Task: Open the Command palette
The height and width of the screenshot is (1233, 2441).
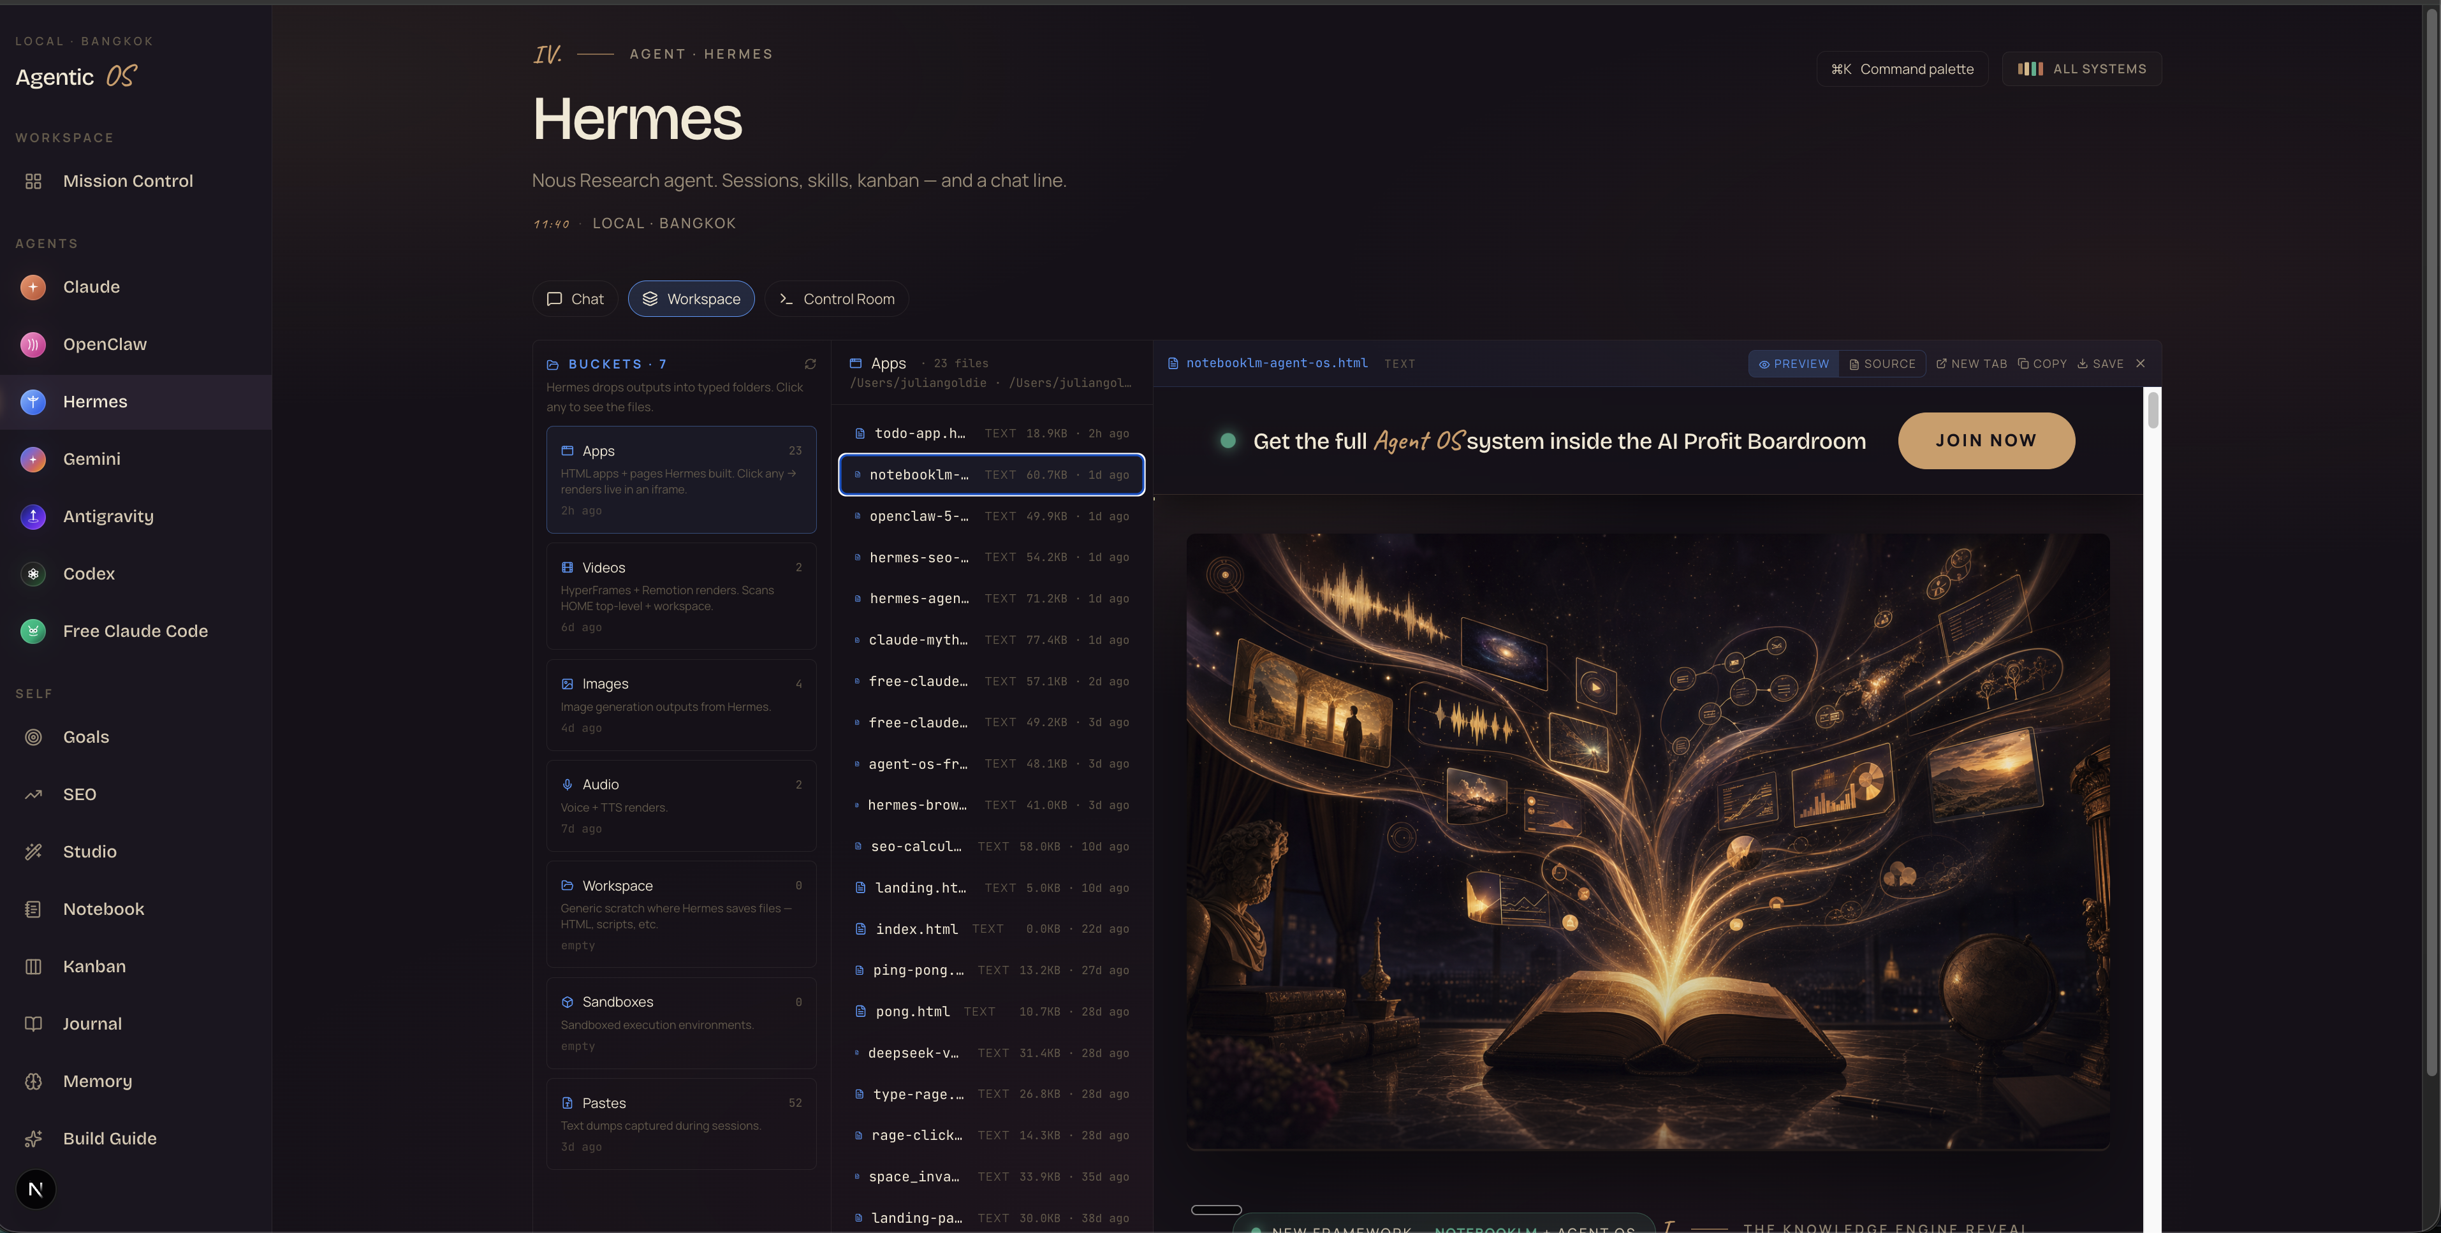Action: (x=1902, y=69)
